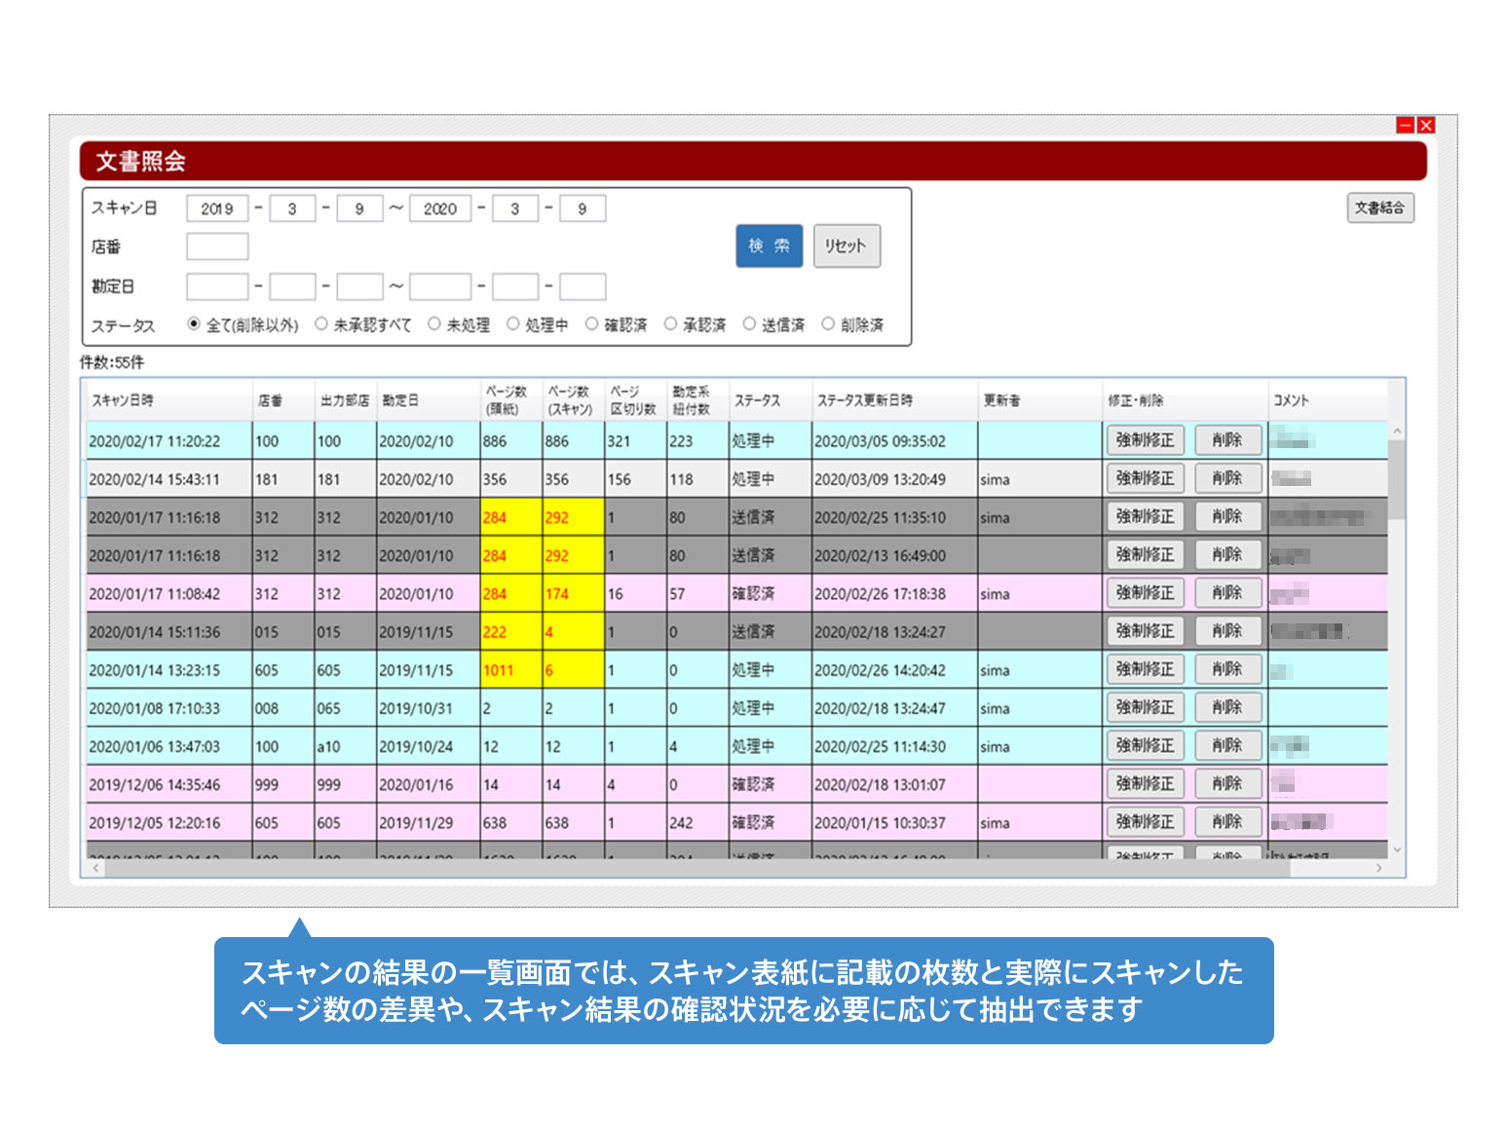Click the blue 検索 search button
The height and width of the screenshot is (1130, 1507).
click(769, 245)
